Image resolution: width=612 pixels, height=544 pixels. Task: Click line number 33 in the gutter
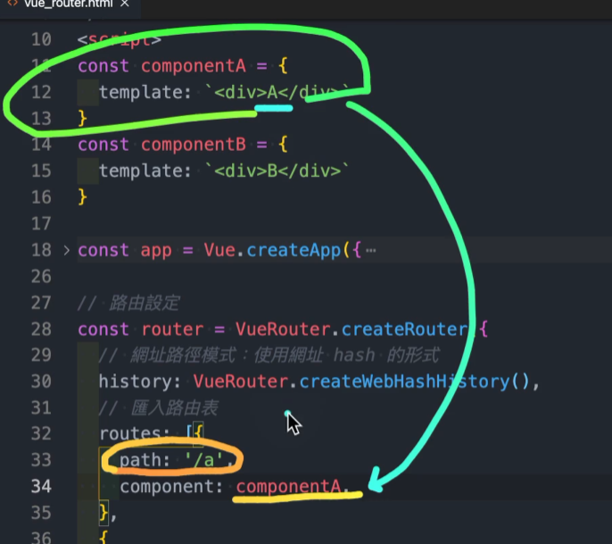pyautogui.click(x=41, y=460)
